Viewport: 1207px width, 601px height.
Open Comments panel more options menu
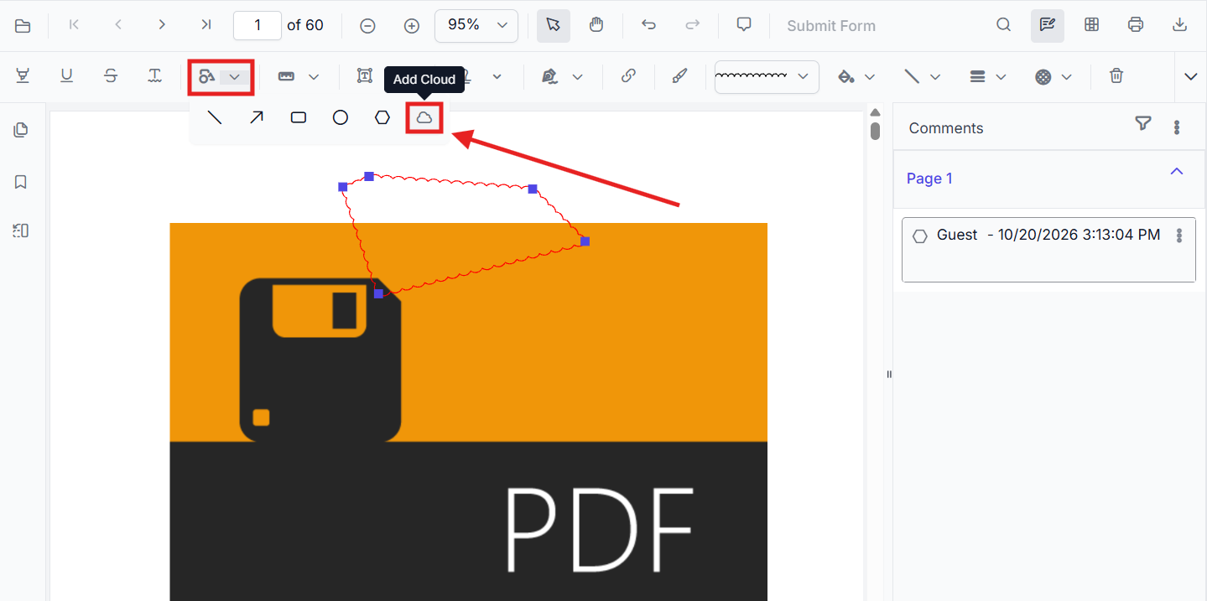click(x=1177, y=127)
